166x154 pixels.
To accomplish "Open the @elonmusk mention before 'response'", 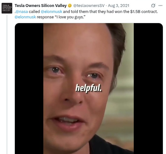I will pyautogui.click(x=25, y=17).
